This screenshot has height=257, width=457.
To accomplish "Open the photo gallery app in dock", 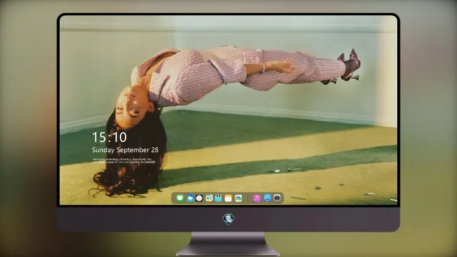I will (x=238, y=198).
